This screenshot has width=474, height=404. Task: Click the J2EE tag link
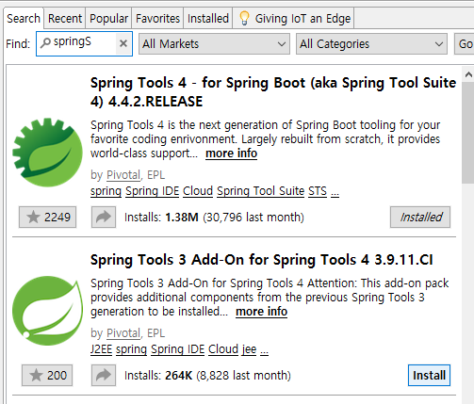101,349
